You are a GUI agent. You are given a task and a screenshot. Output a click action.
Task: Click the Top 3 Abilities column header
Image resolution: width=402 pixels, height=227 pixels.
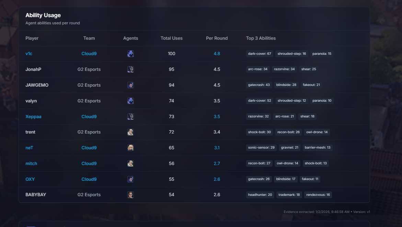[261, 38]
